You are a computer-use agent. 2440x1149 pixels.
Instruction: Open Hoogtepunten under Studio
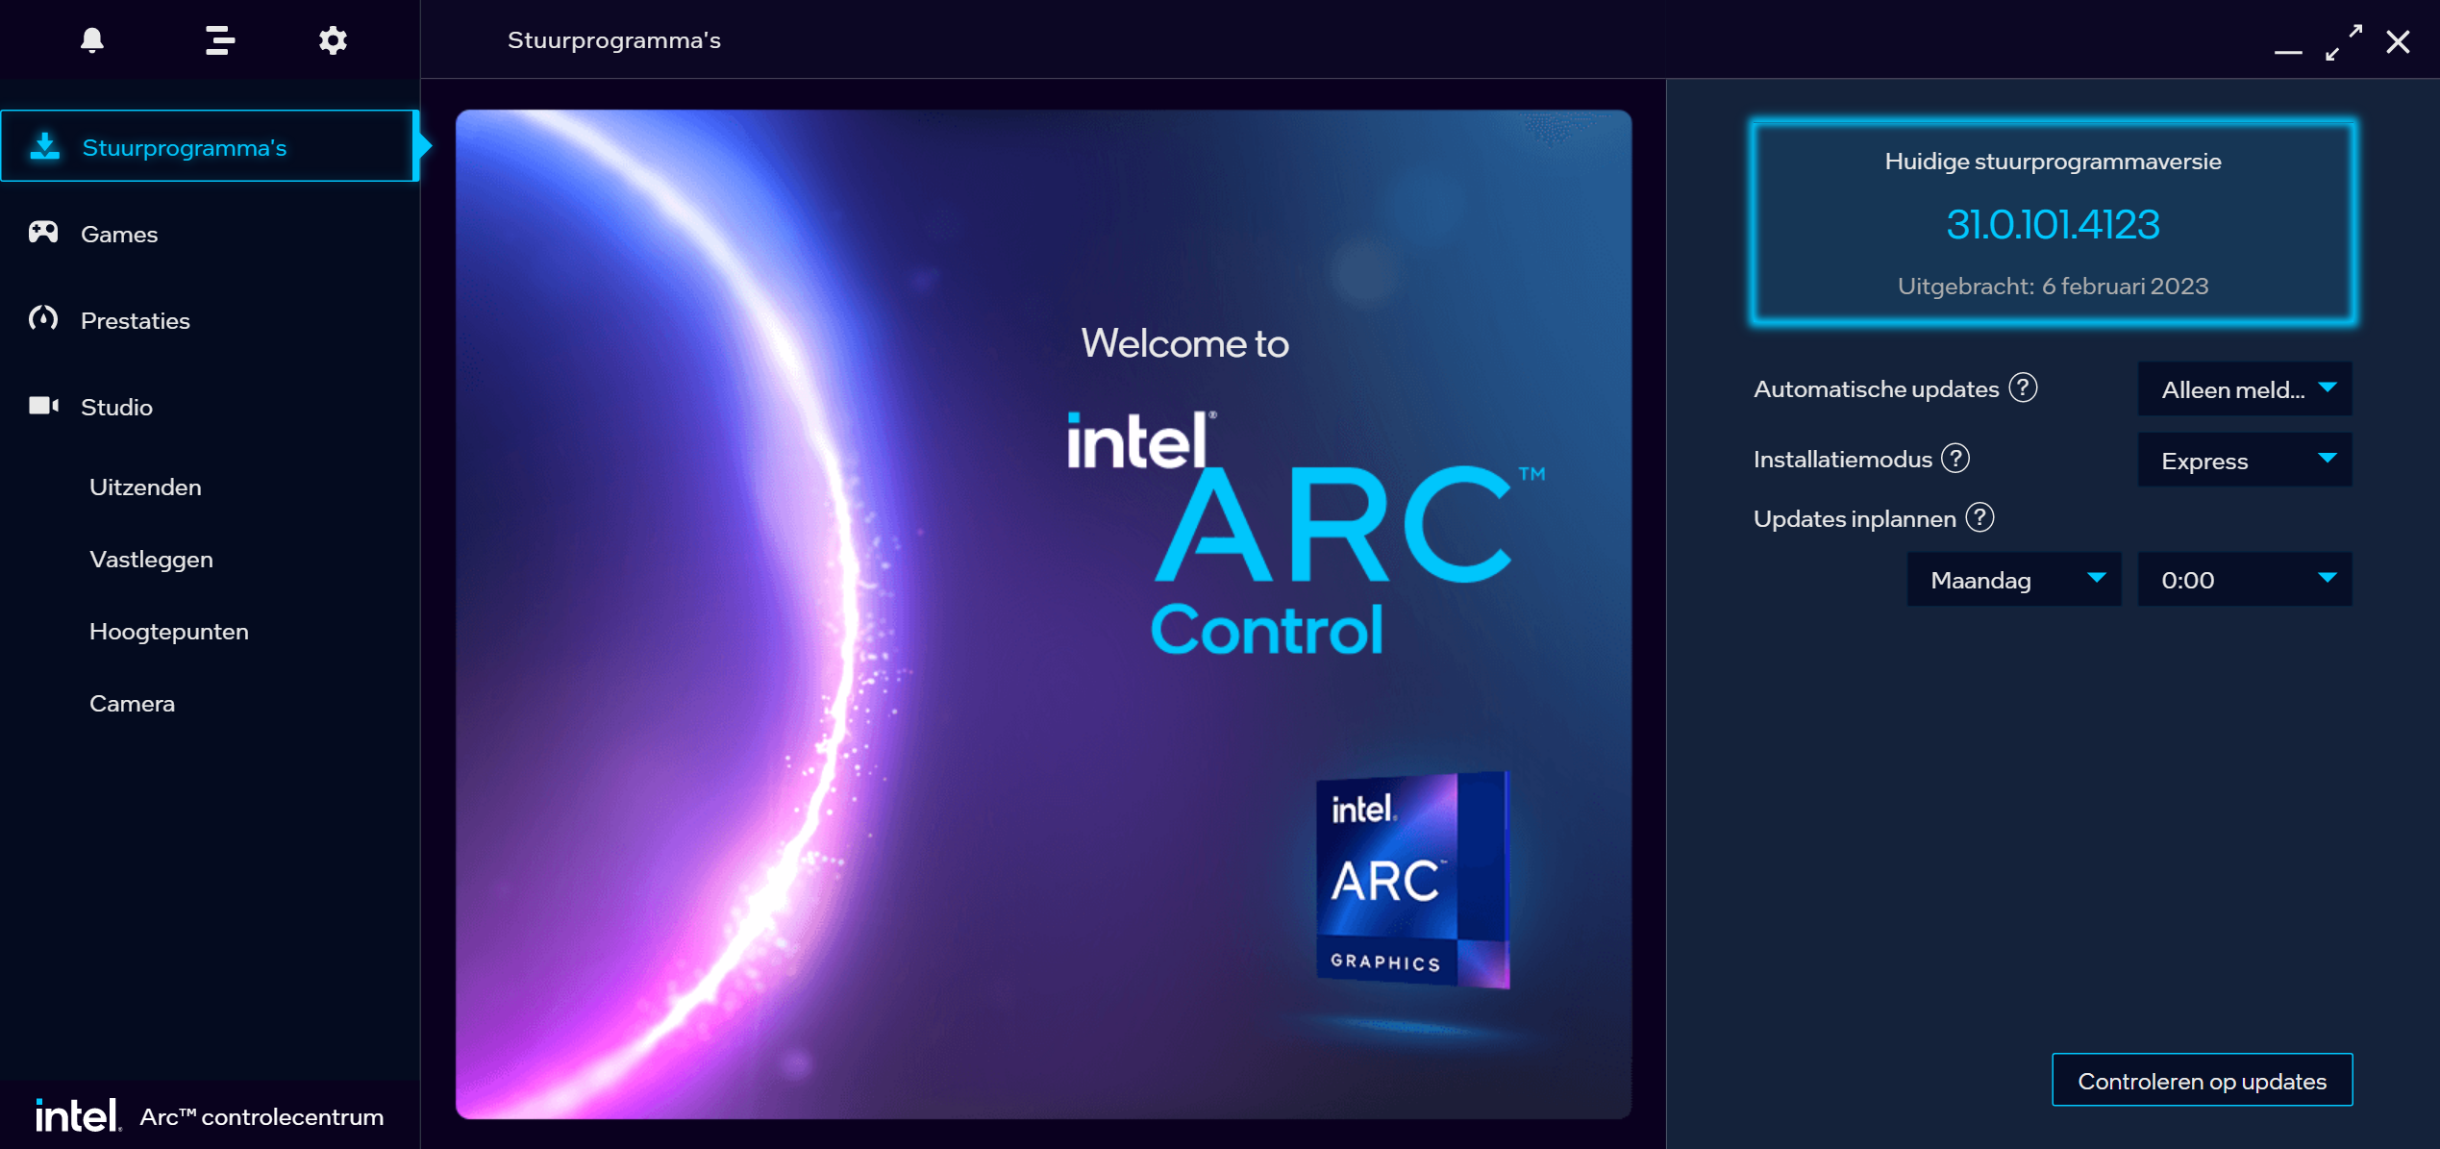[x=168, y=632]
